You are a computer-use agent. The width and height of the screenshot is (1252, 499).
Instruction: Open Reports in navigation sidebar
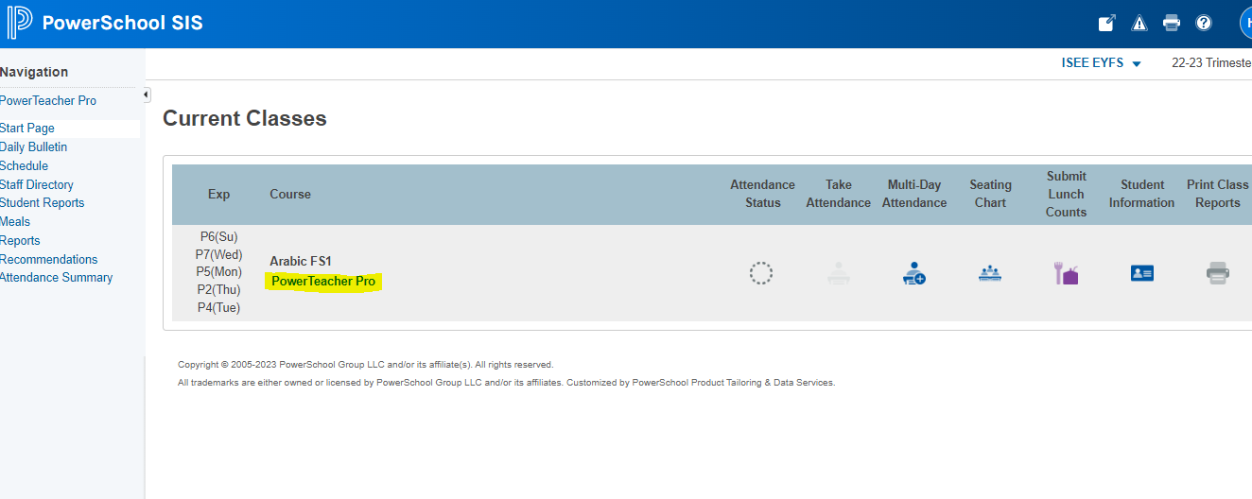click(x=20, y=241)
